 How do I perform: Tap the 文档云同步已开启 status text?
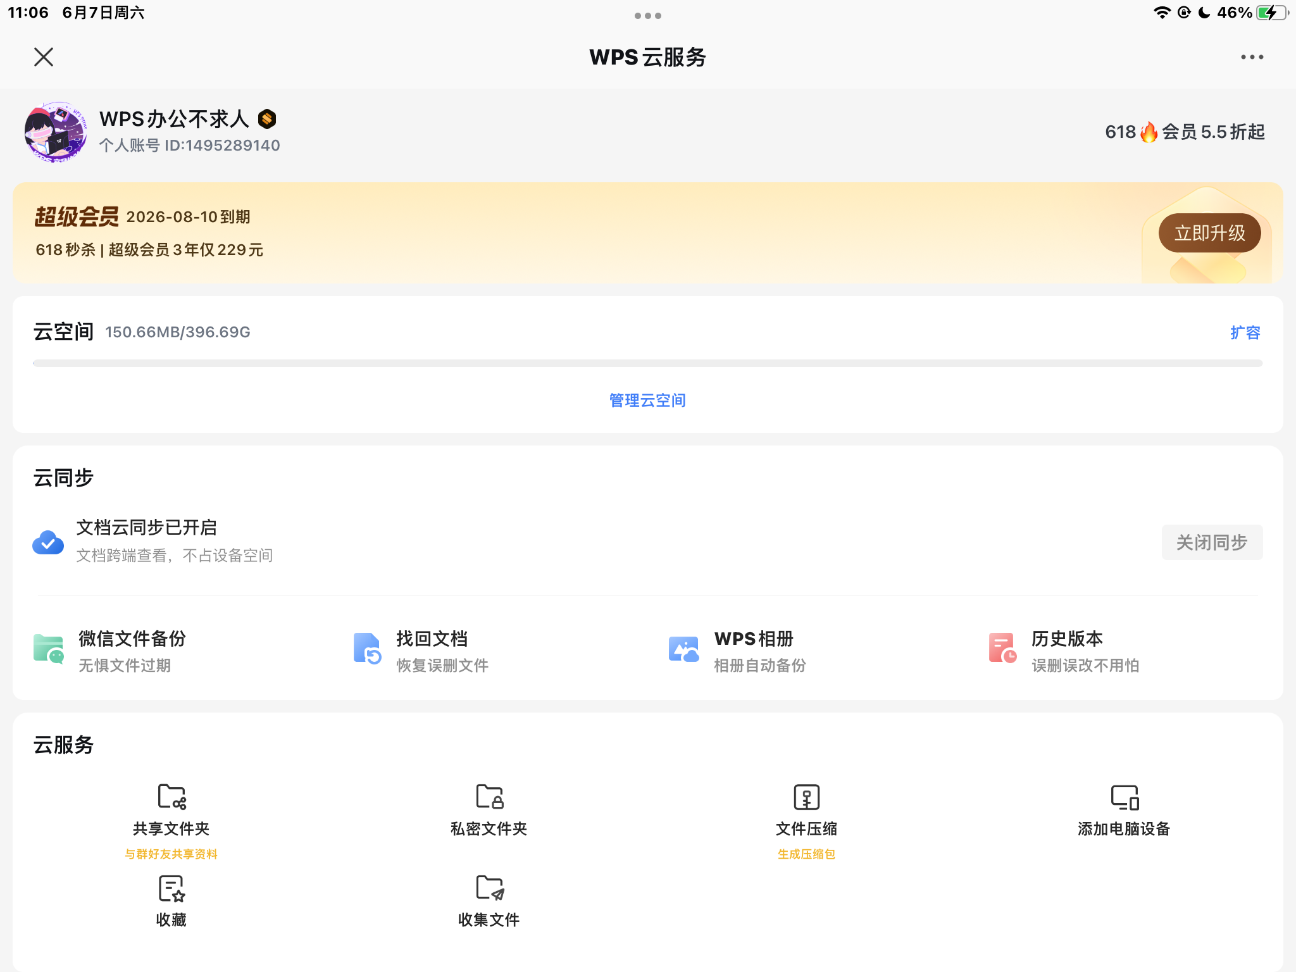pos(147,527)
